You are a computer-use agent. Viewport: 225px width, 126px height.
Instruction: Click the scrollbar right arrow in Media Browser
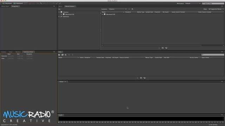(x=223, y=45)
